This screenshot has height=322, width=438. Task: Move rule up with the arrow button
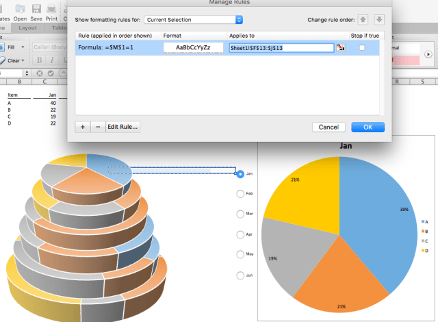pos(363,20)
